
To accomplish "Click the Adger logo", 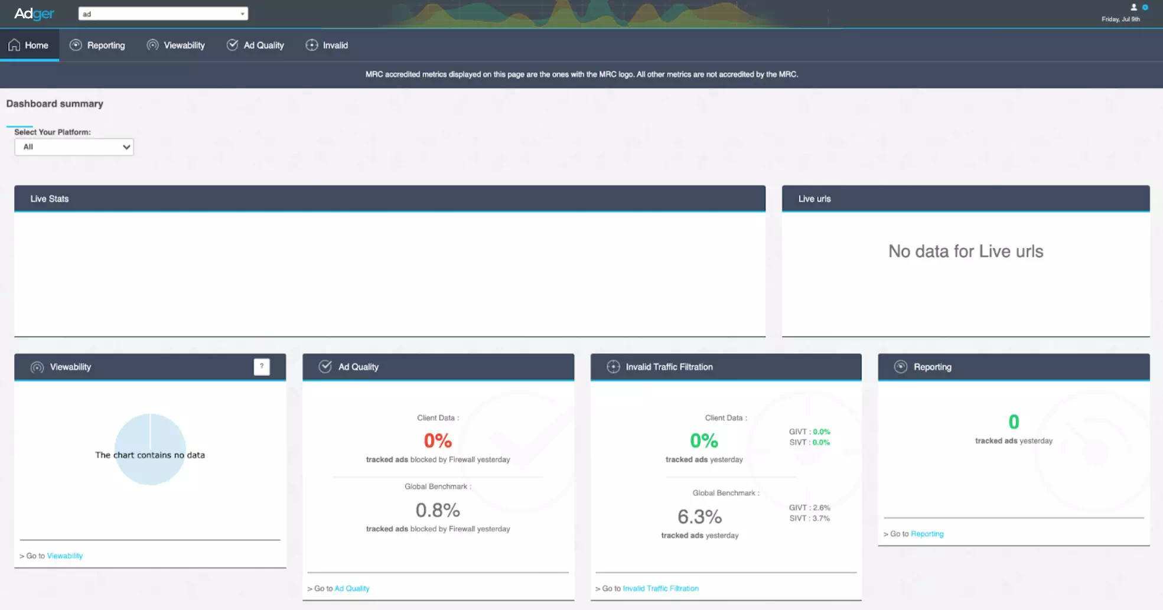I will pyautogui.click(x=34, y=14).
